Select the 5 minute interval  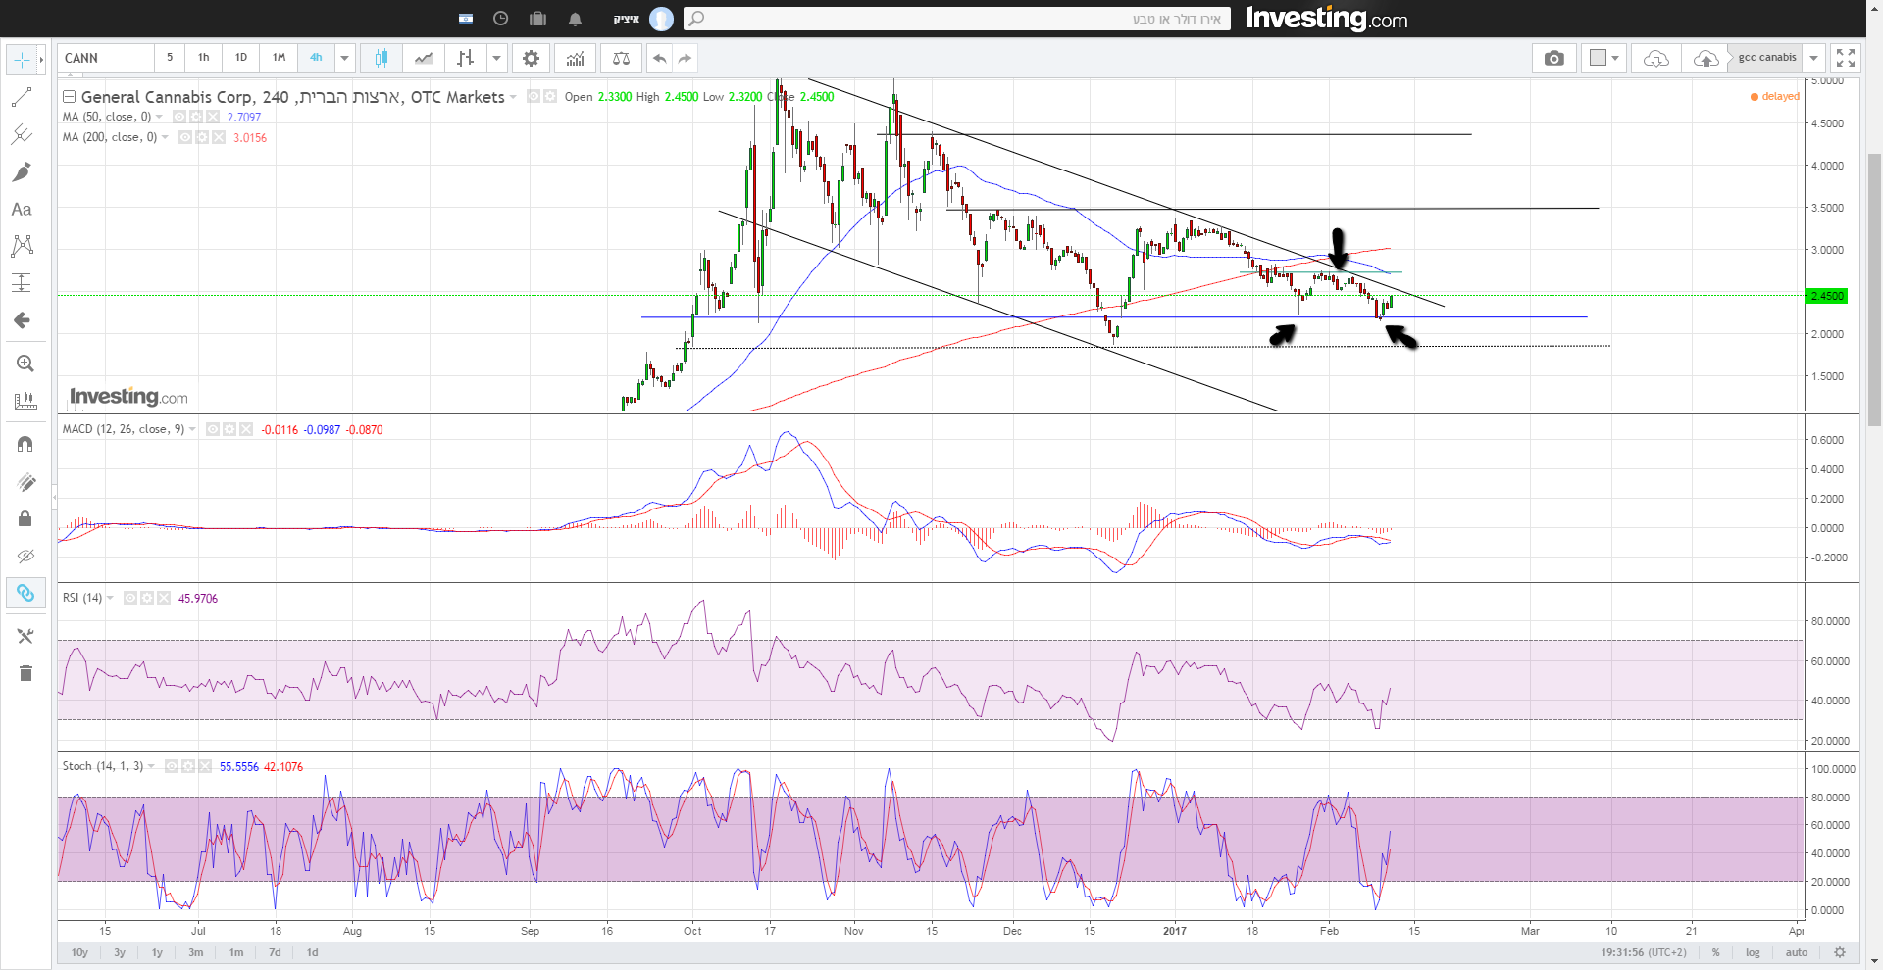170,58
